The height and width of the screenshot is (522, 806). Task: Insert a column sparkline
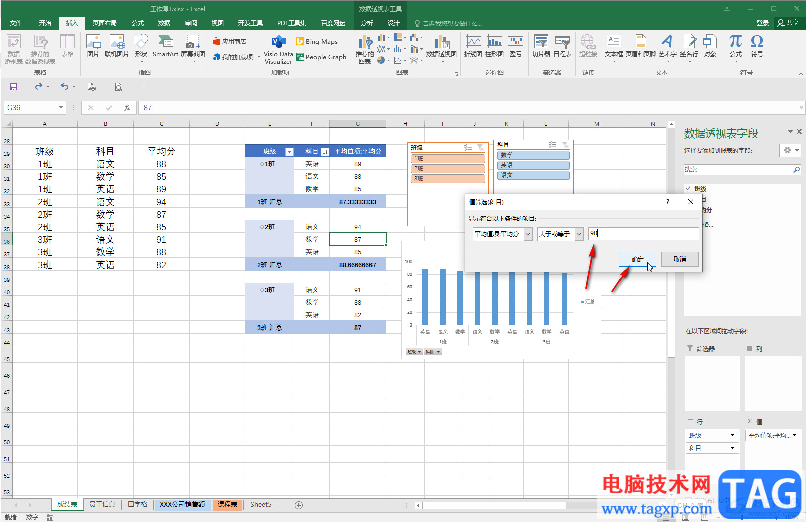[494, 46]
